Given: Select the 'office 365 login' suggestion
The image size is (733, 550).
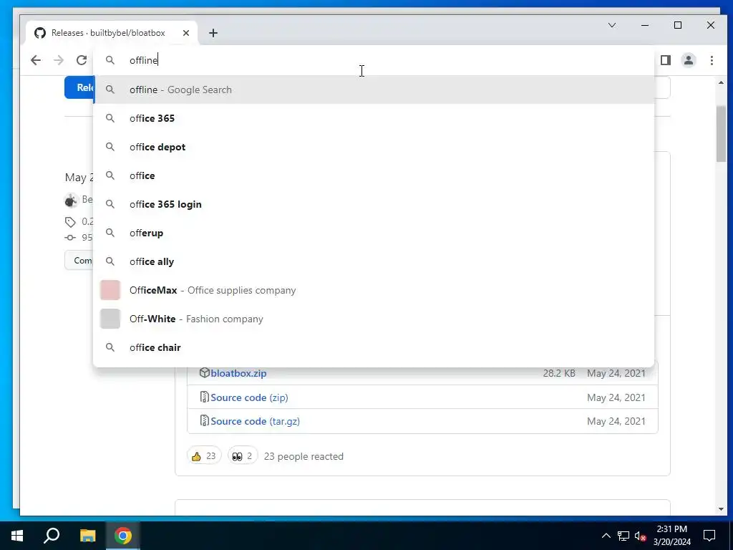Looking at the screenshot, I should coord(374,204).
